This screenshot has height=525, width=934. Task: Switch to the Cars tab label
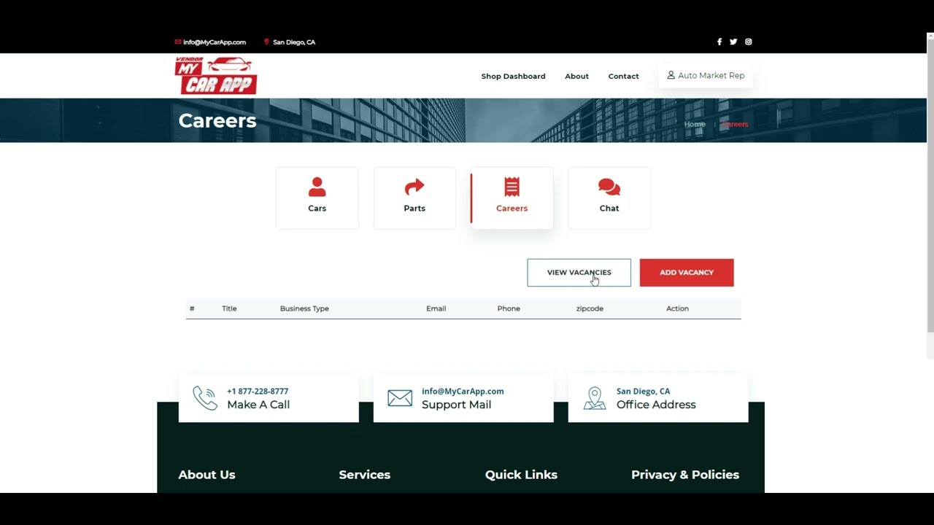click(x=317, y=209)
